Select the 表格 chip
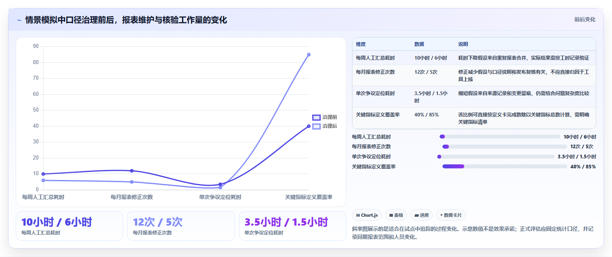Image resolution: width=612 pixels, height=257 pixels. [396, 215]
